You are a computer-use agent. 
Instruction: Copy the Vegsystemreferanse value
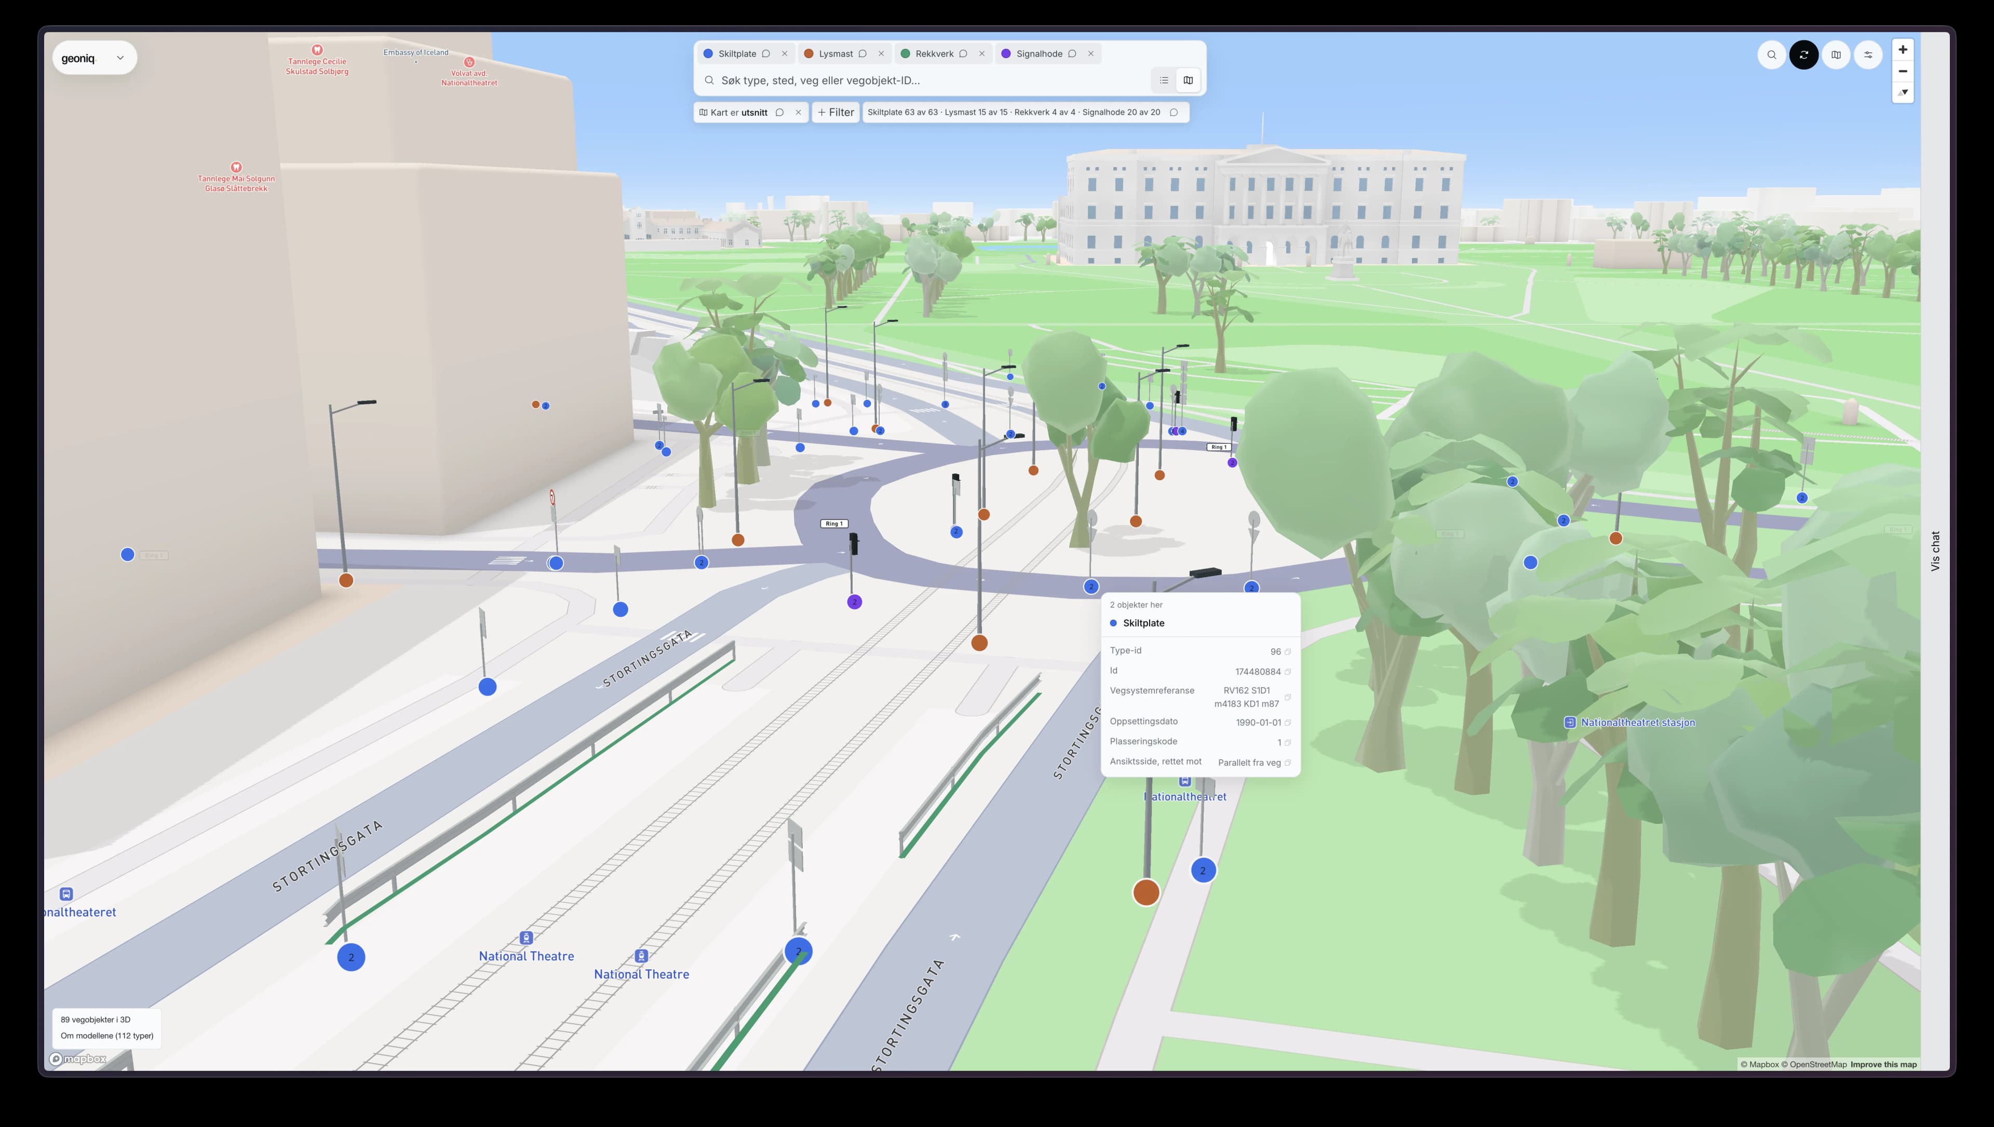[1288, 697]
